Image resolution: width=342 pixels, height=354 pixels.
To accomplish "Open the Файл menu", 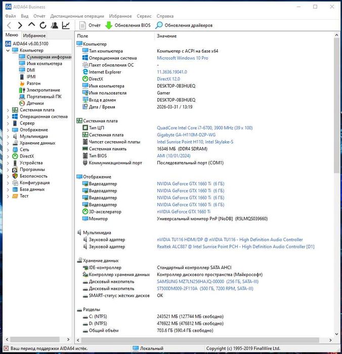I will 11,16.
